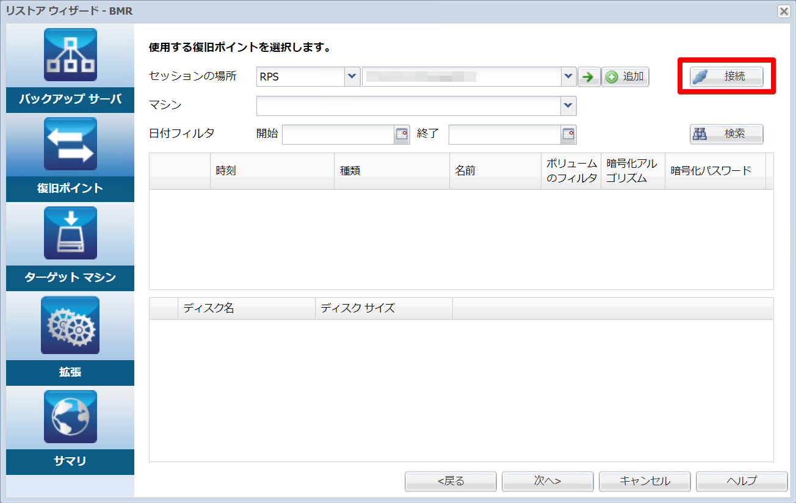Go to the ターゲット マシン step icon
Viewport: 796px width, 503px height.
[x=70, y=233]
